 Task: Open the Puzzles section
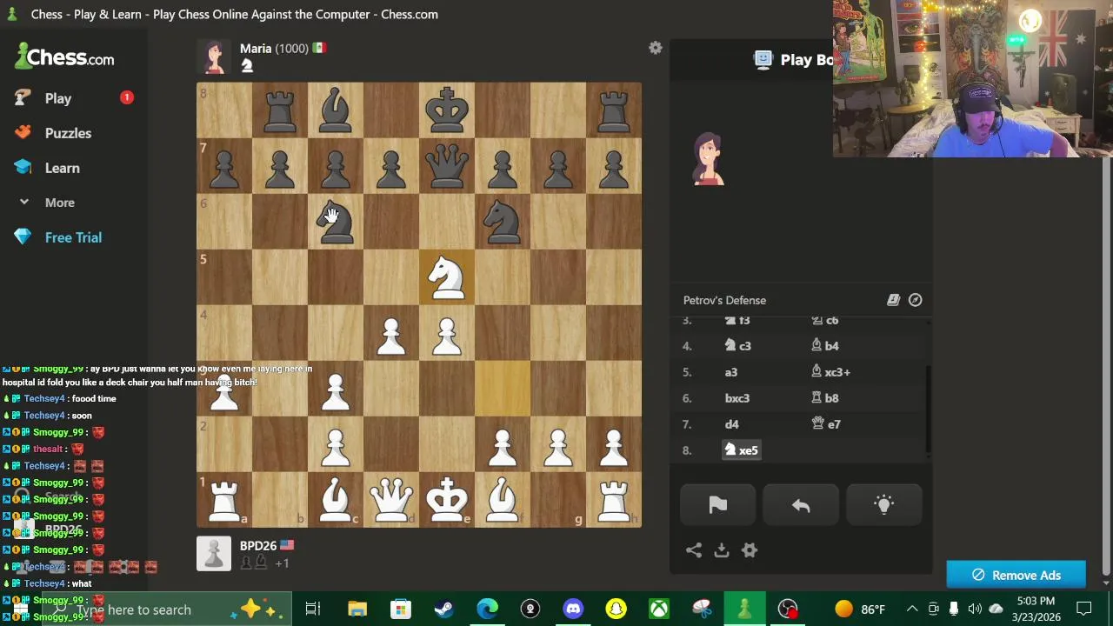pyautogui.click(x=68, y=133)
